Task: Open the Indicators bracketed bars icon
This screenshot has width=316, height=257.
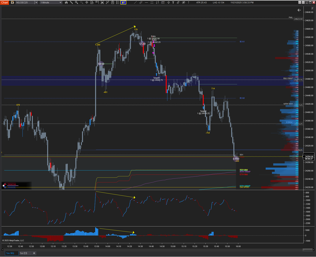Action: (x=102, y=2)
